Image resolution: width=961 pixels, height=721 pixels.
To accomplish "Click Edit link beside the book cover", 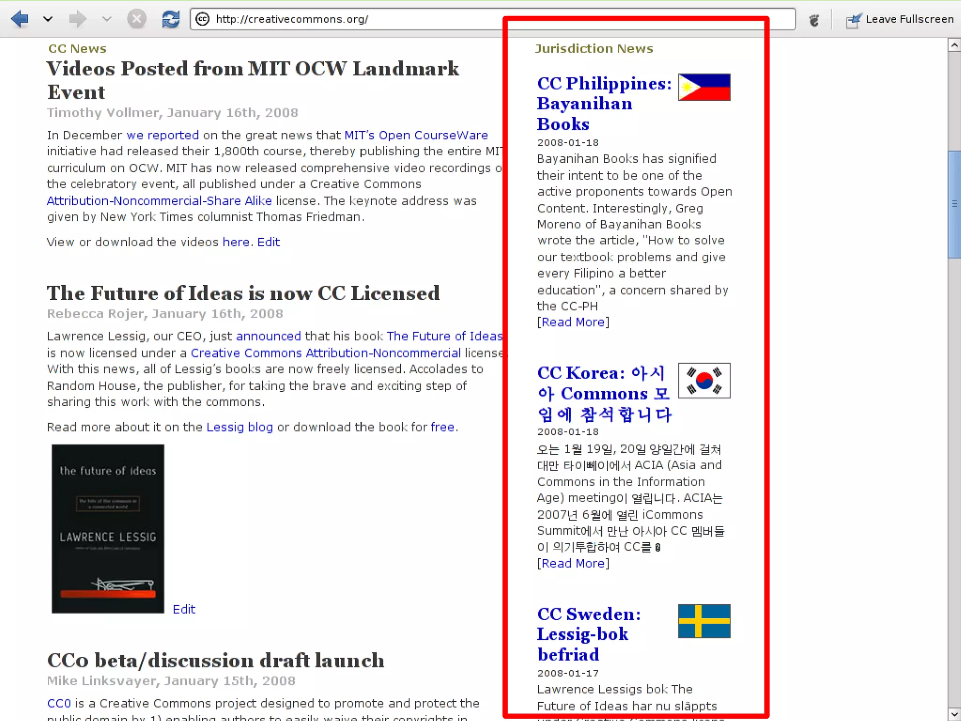I will [x=184, y=609].
